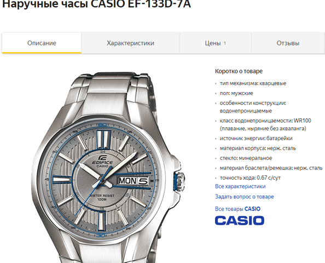Screen dimensions: 325x263
Task: Click the watch product image
Action: click(108, 167)
